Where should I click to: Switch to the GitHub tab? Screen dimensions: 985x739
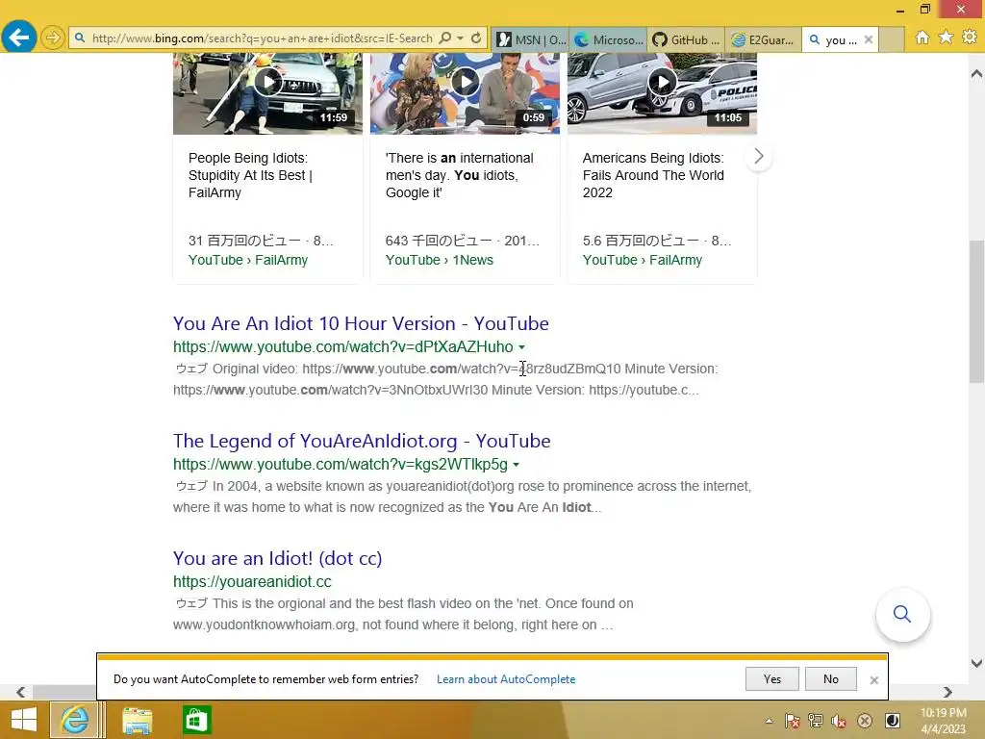pyautogui.click(x=686, y=39)
